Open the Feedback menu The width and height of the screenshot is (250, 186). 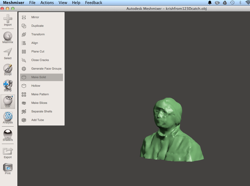pyautogui.click(x=94, y=3)
